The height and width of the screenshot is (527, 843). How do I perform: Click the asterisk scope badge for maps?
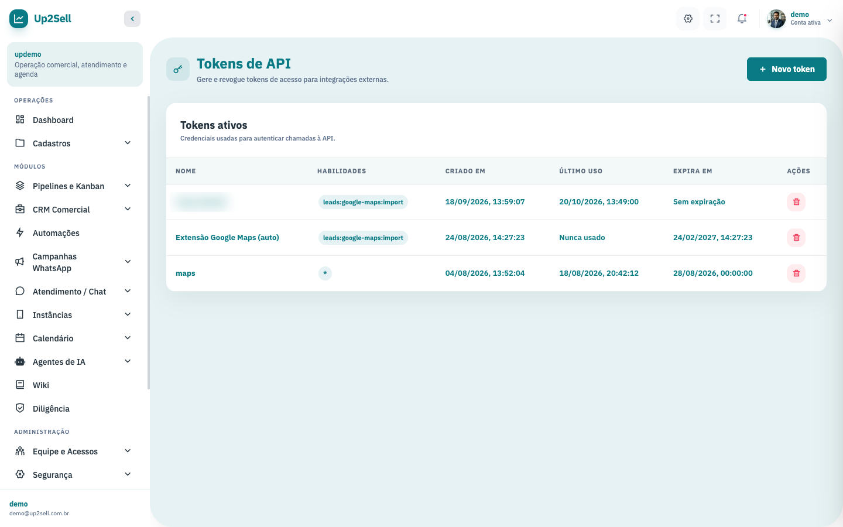pyautogui.click(x=325, y=273)
